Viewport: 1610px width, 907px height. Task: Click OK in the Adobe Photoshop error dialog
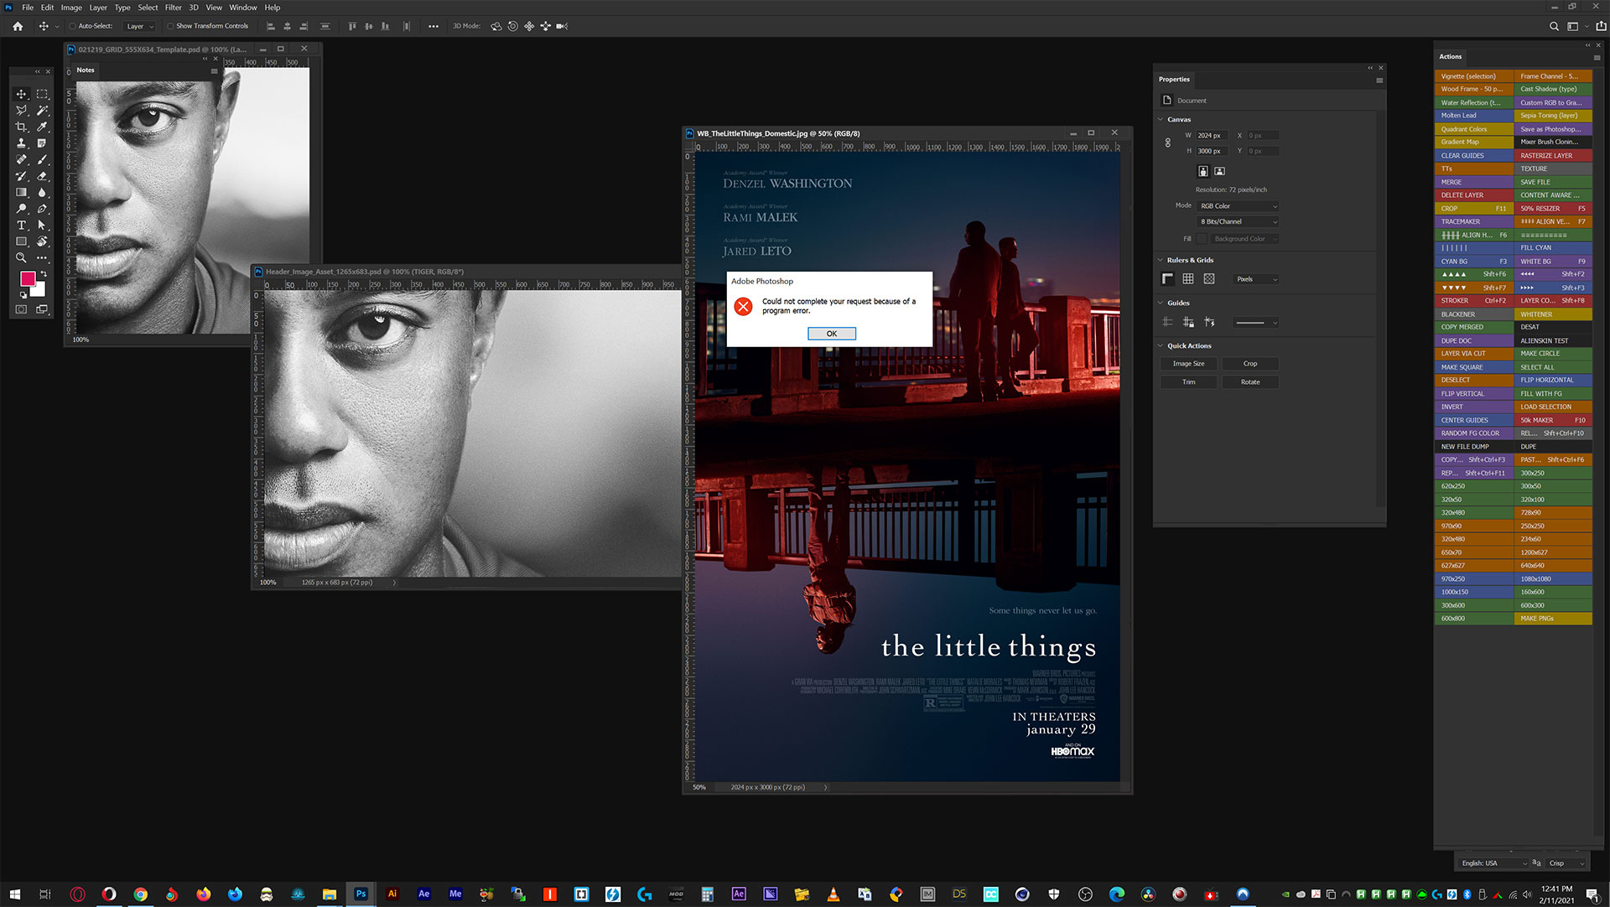coord(832,334)
